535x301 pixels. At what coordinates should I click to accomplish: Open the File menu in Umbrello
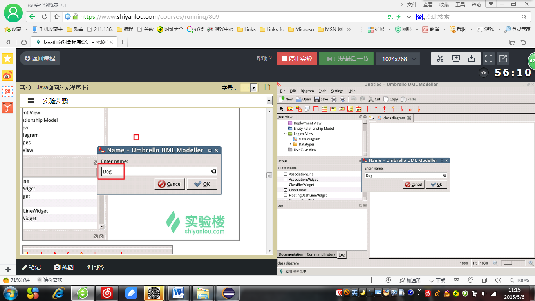point(282,91)
